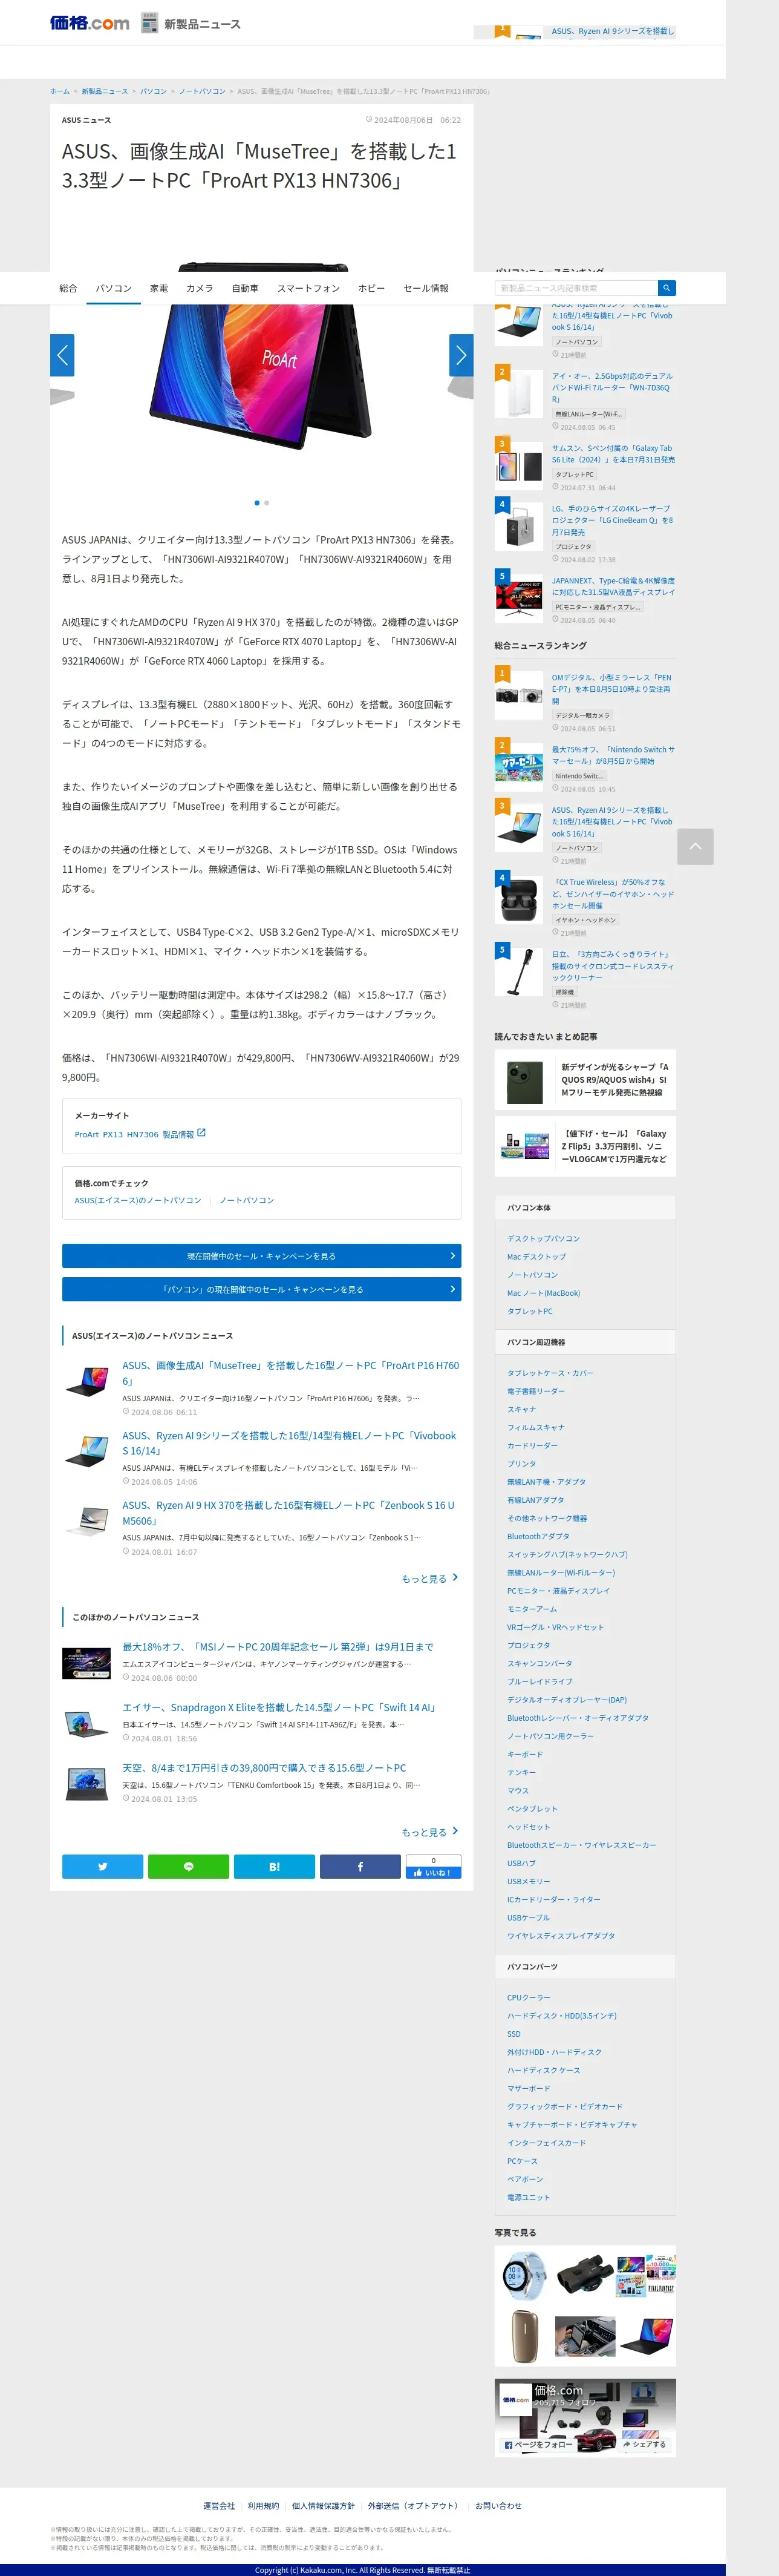This screenshot has width=779, height=2576.
Task: Open the エイサー Swift 14 AI article
Action: pyautogui.click(x=279, y=1707)
